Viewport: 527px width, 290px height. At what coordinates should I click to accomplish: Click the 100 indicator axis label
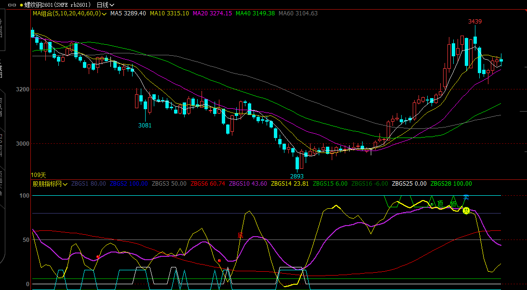pyautogui.click(x=24, y=195)
